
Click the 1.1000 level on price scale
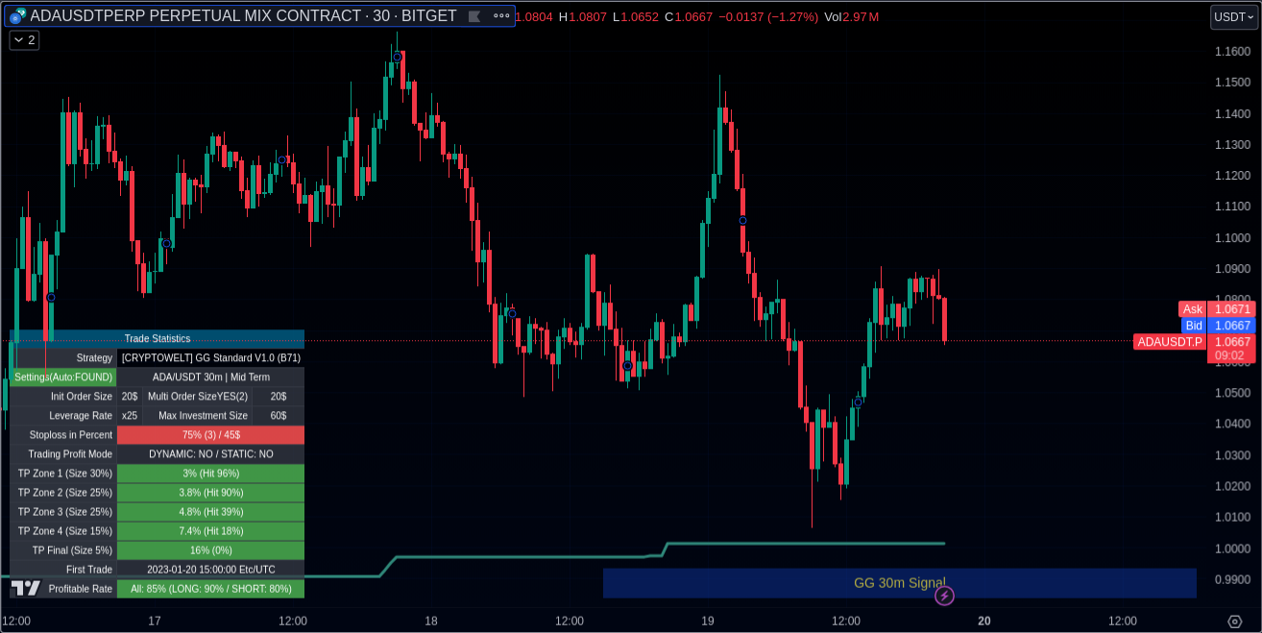point(1232,237)
